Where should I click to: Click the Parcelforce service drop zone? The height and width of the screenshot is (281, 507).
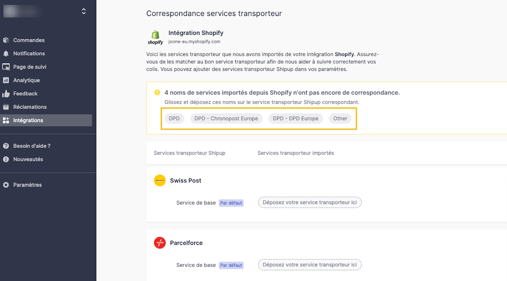pos(310,265)
